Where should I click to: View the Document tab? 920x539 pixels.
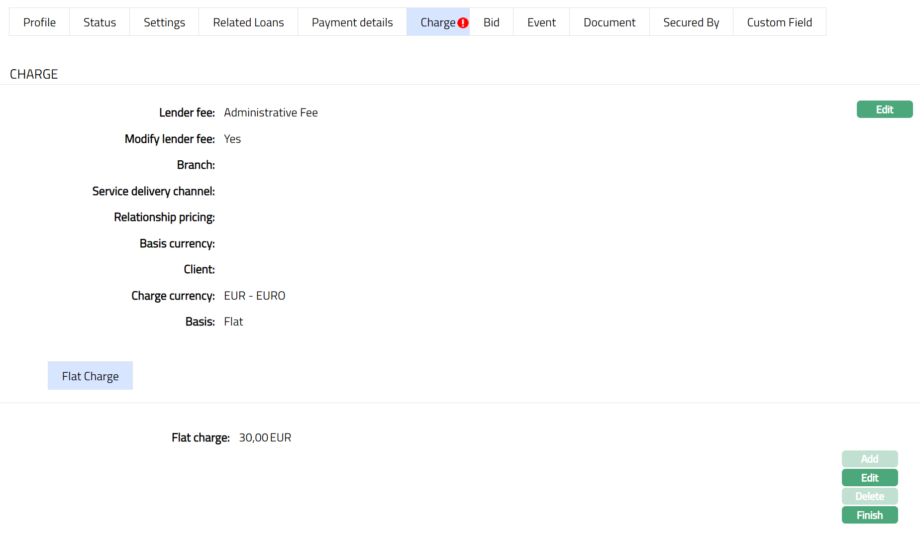point(610,22)
